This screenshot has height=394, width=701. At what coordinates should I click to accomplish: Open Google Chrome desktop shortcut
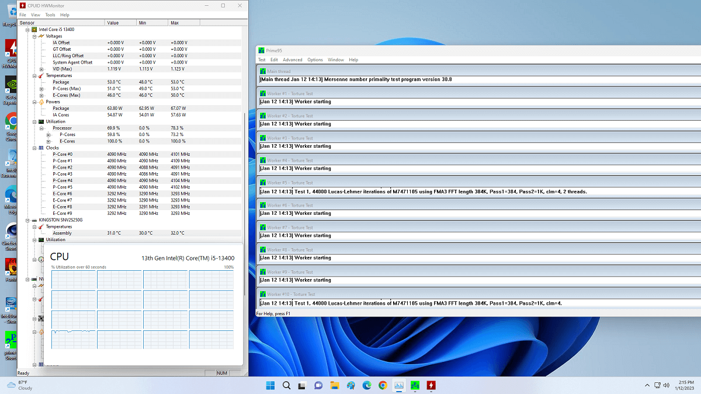[x=11, y=125]
